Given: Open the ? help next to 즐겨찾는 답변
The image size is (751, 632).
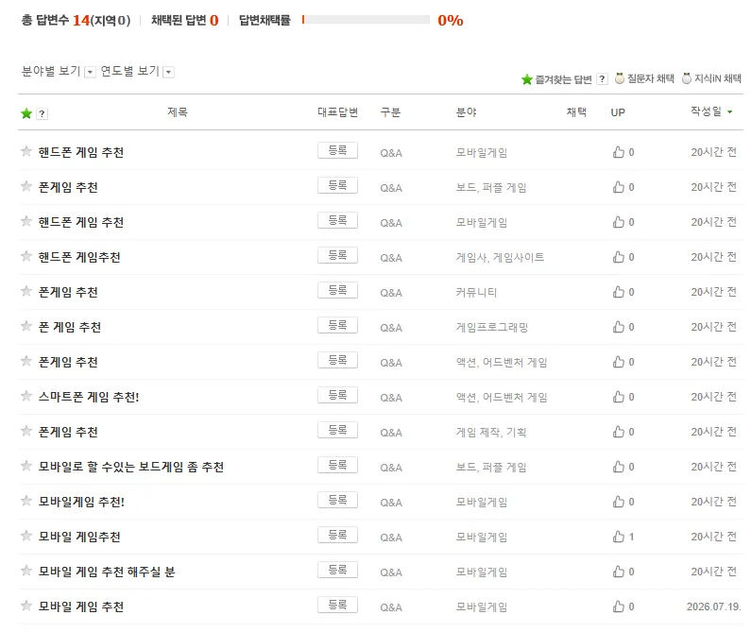Looking at the screenshot, I should (602, 79).
